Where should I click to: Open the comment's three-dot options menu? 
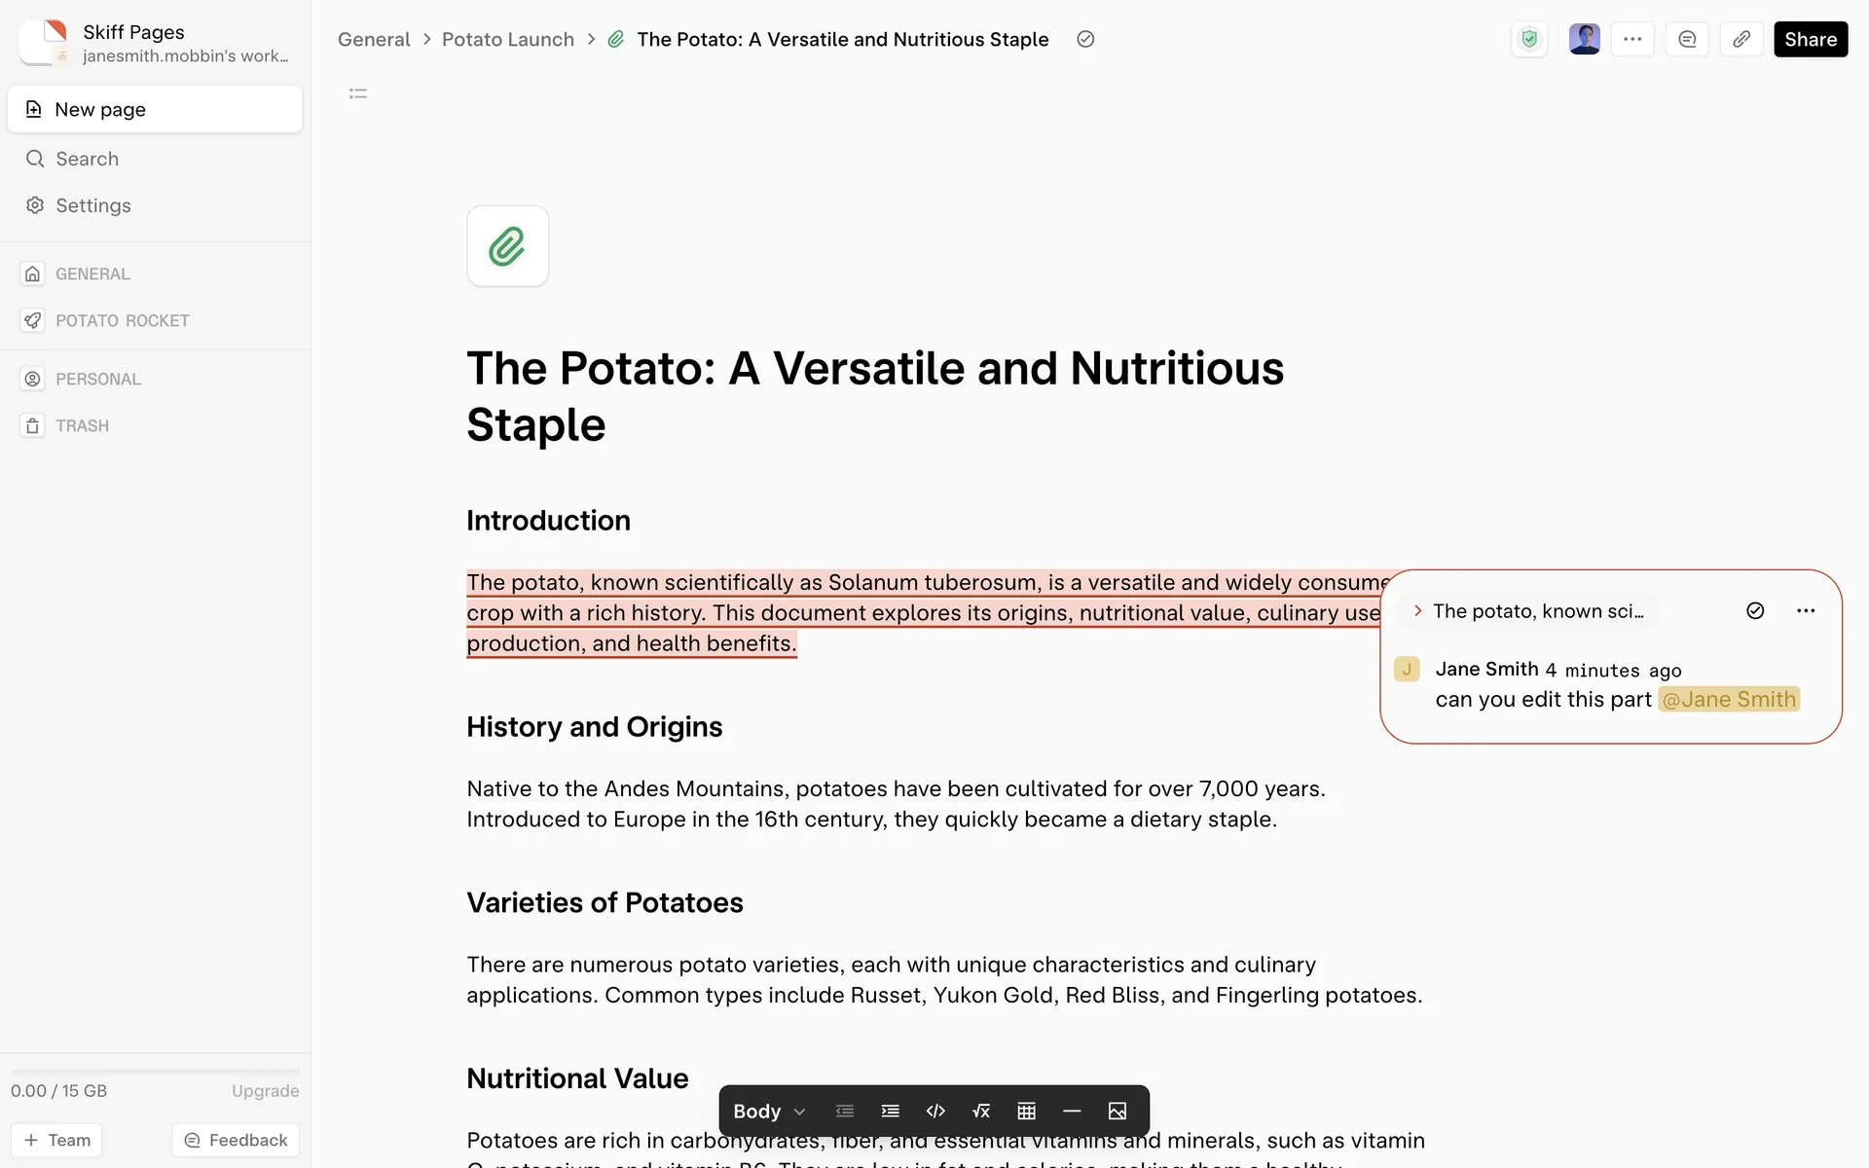1806,610
